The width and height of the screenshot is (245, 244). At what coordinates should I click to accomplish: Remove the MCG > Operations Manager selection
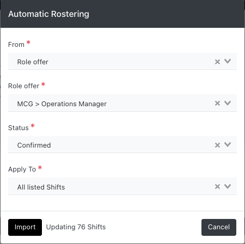pyautogui.click(x=217, y=103)
